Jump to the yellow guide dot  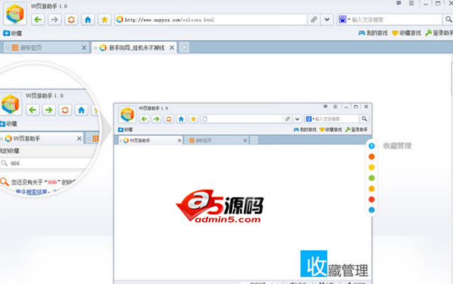[x=372, y=167]
